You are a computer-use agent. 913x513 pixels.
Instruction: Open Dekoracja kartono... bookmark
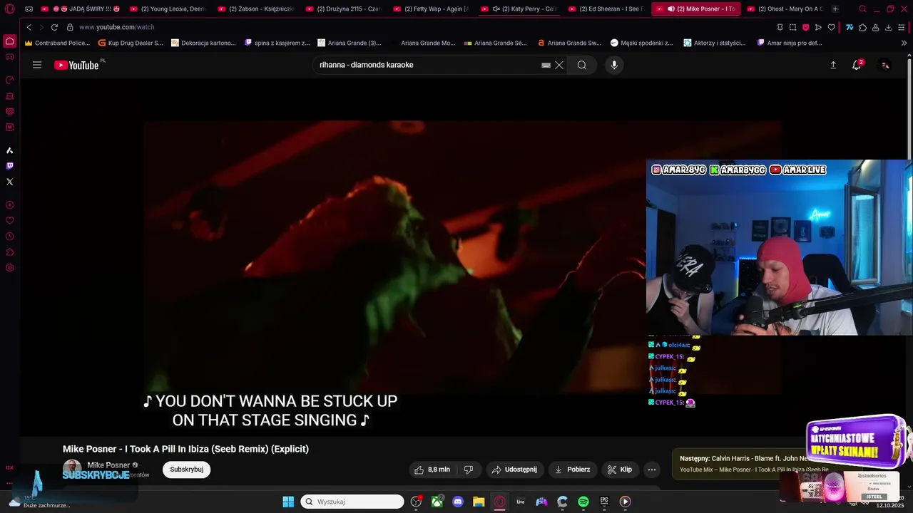(203, 43)
